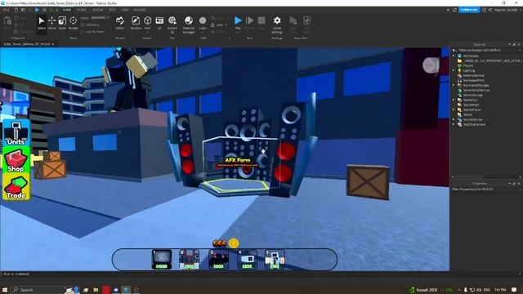This screenshot has height=294, width=523.
Task: Expand the Lighting tree node
Action: coord(454,71)
